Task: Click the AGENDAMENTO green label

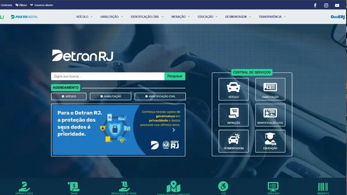Action: click(x=66, y=88)
